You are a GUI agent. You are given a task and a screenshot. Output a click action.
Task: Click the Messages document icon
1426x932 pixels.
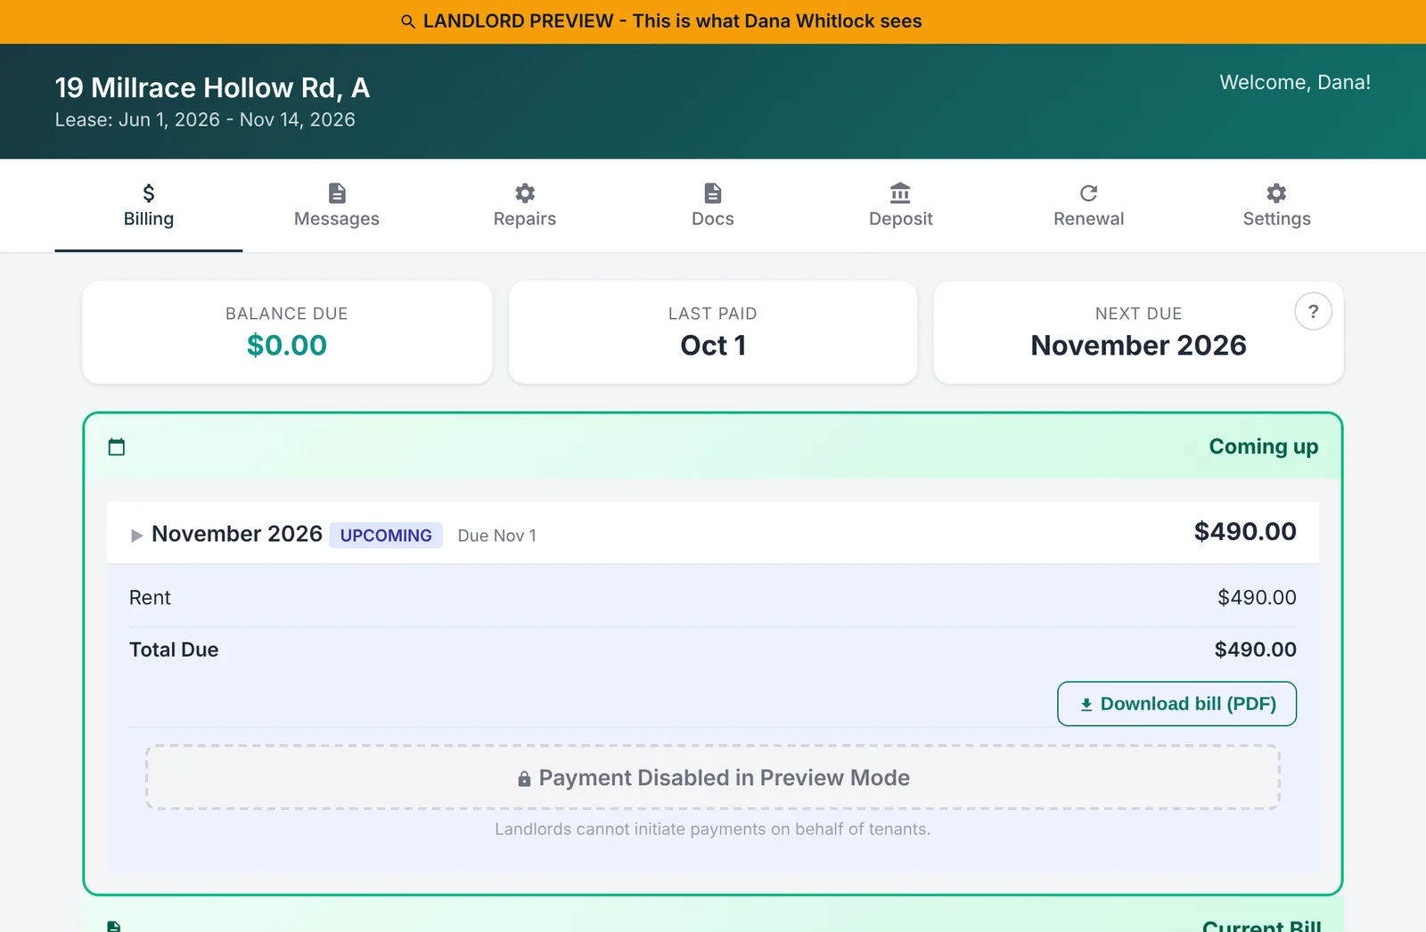(x=337, y=193)
